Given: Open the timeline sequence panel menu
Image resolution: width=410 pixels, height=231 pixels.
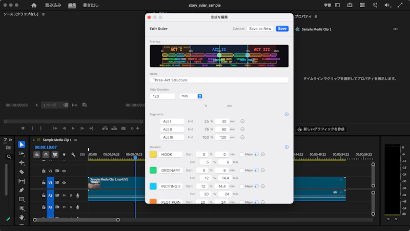Looking at the screenshot, I should (x=75, y=140).
